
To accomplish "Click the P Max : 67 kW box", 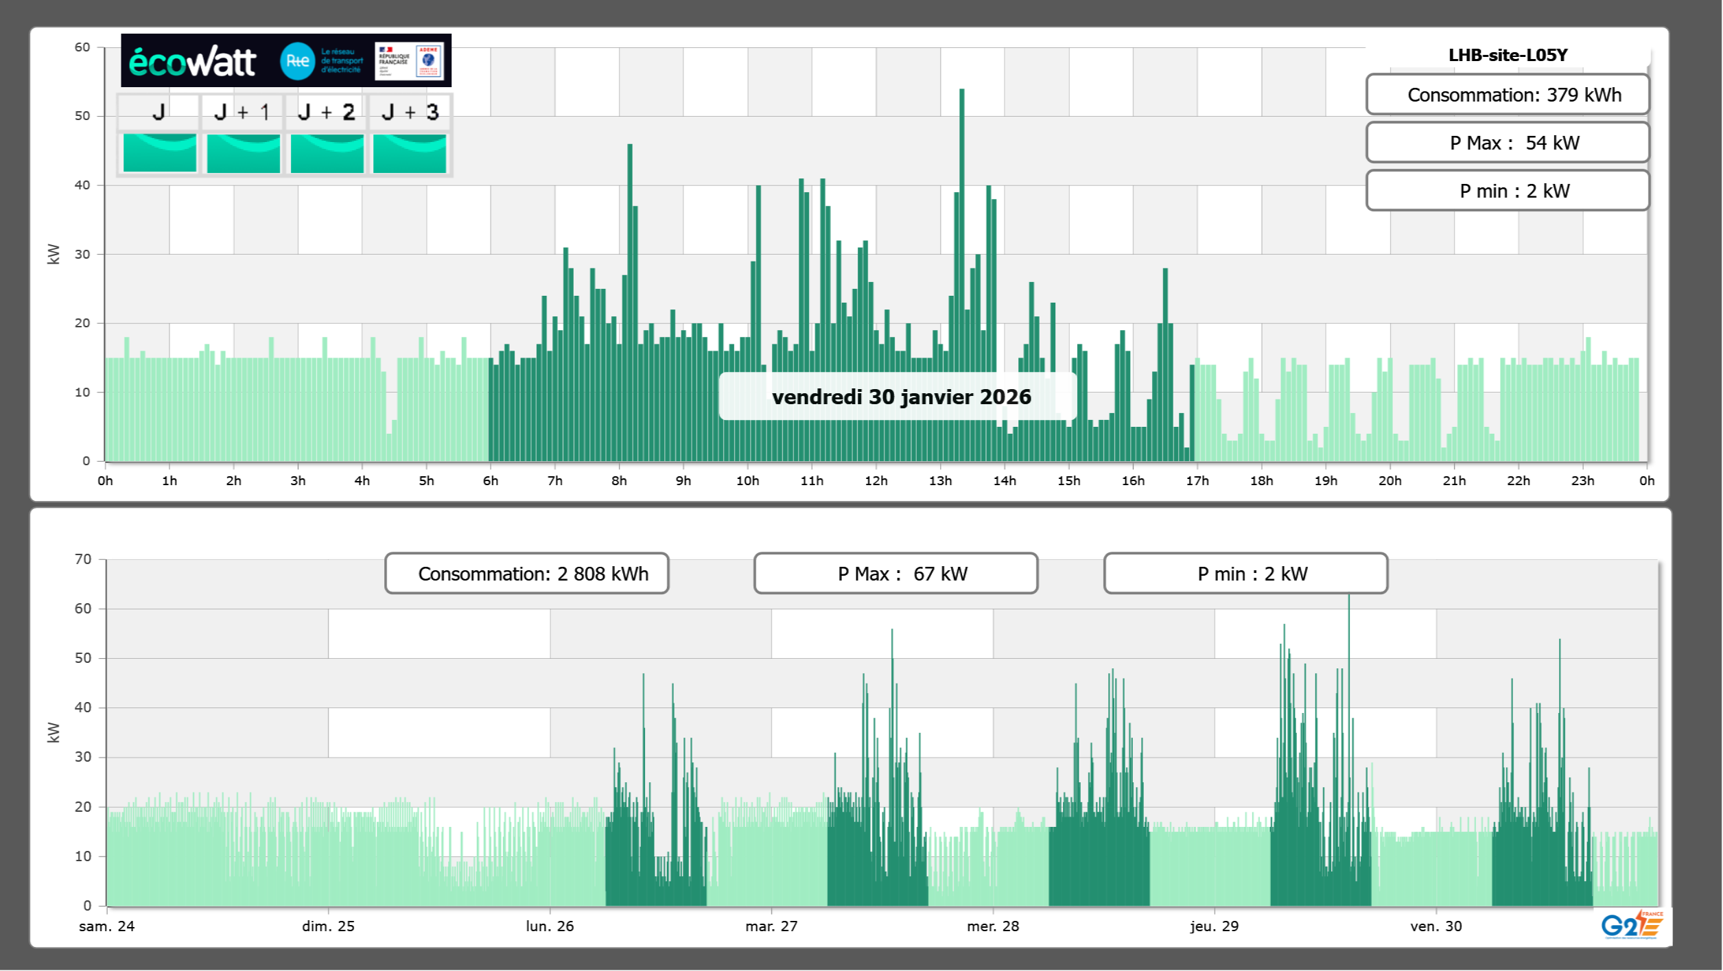I will click(x=895, y=574).
